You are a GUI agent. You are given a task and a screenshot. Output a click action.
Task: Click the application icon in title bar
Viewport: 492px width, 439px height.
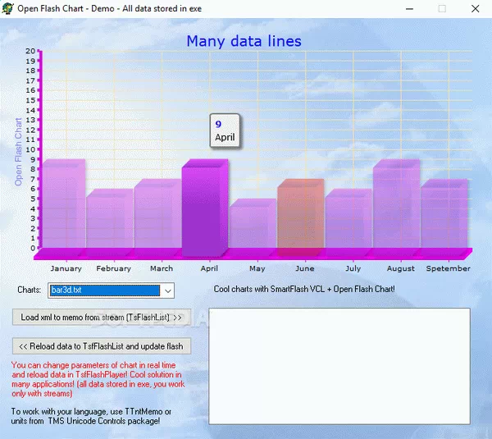click(x=8, y=8)
